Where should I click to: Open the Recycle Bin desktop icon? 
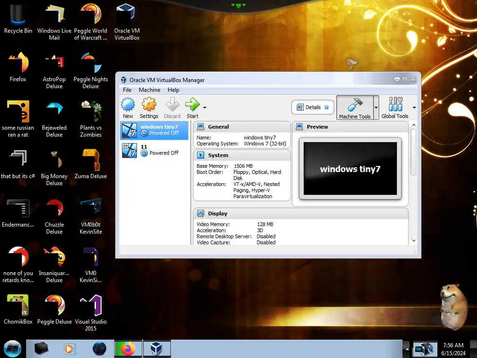pyautogui.click(x=18, y=18)
